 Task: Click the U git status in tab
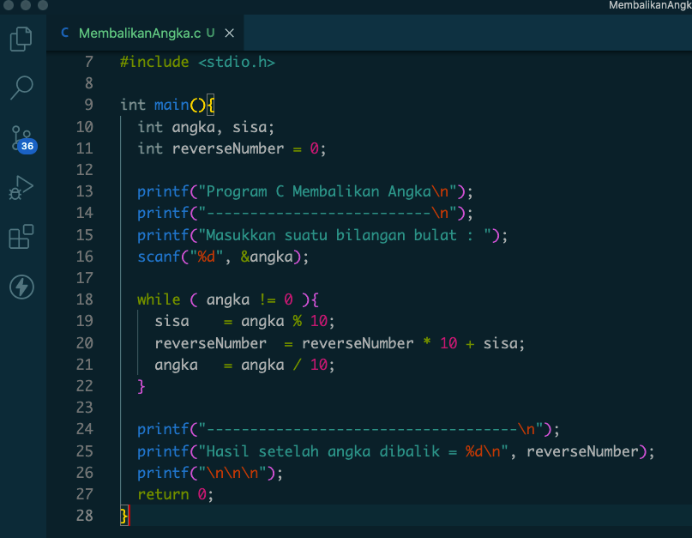[x=211, y=33]
